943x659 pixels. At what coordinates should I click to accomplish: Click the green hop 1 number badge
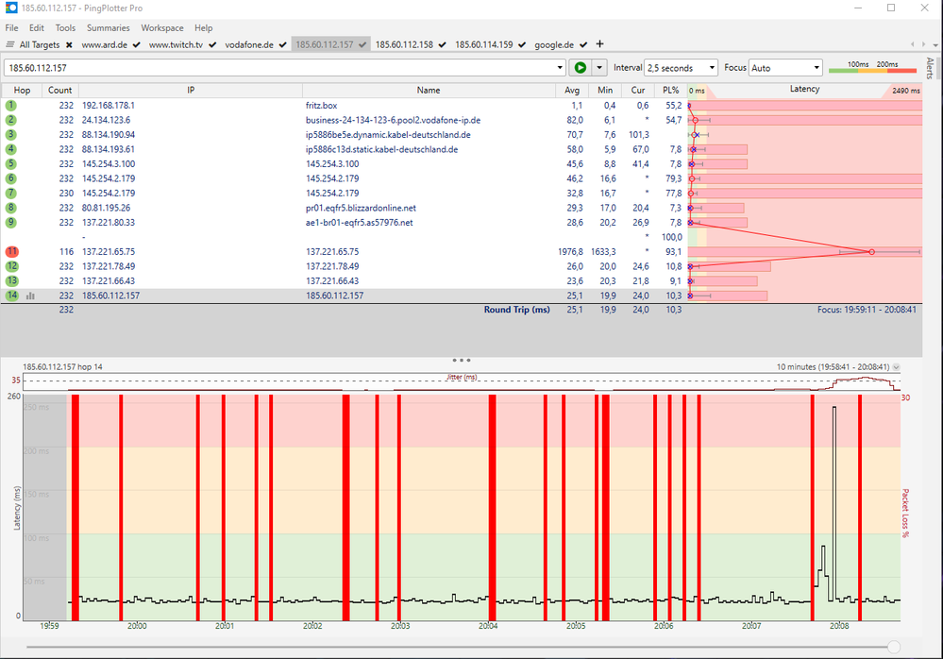(11, 105)
